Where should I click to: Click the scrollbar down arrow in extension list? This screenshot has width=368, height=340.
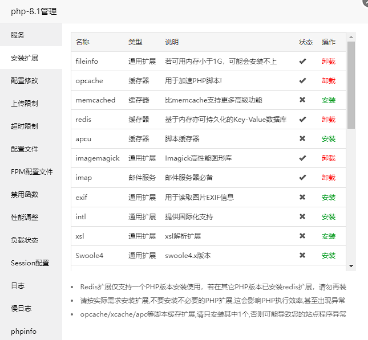point(351,266)
